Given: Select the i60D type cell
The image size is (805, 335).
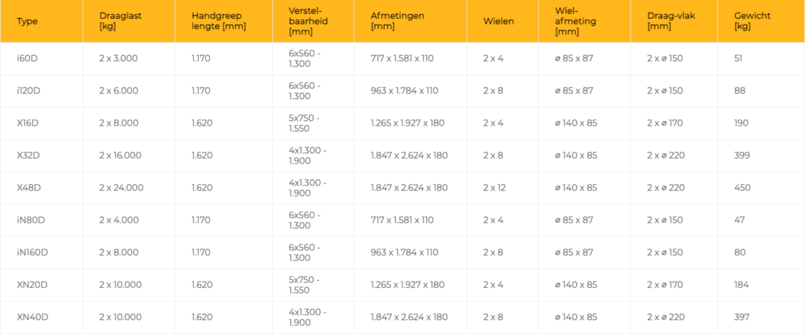Looking at the screenshot, I should tap(42, 58).
